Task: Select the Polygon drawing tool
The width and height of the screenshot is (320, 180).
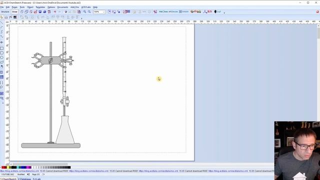Action: click(1, 62)
